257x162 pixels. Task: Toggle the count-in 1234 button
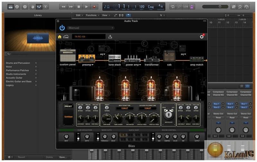click(x=185, y=7)
